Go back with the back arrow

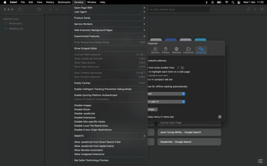[x=50, y=9]
